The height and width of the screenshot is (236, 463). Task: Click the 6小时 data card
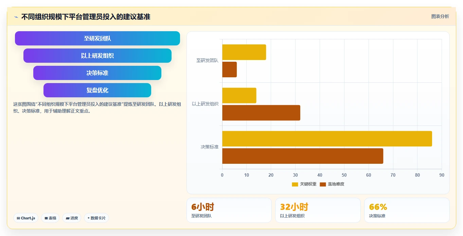(229, 210)
